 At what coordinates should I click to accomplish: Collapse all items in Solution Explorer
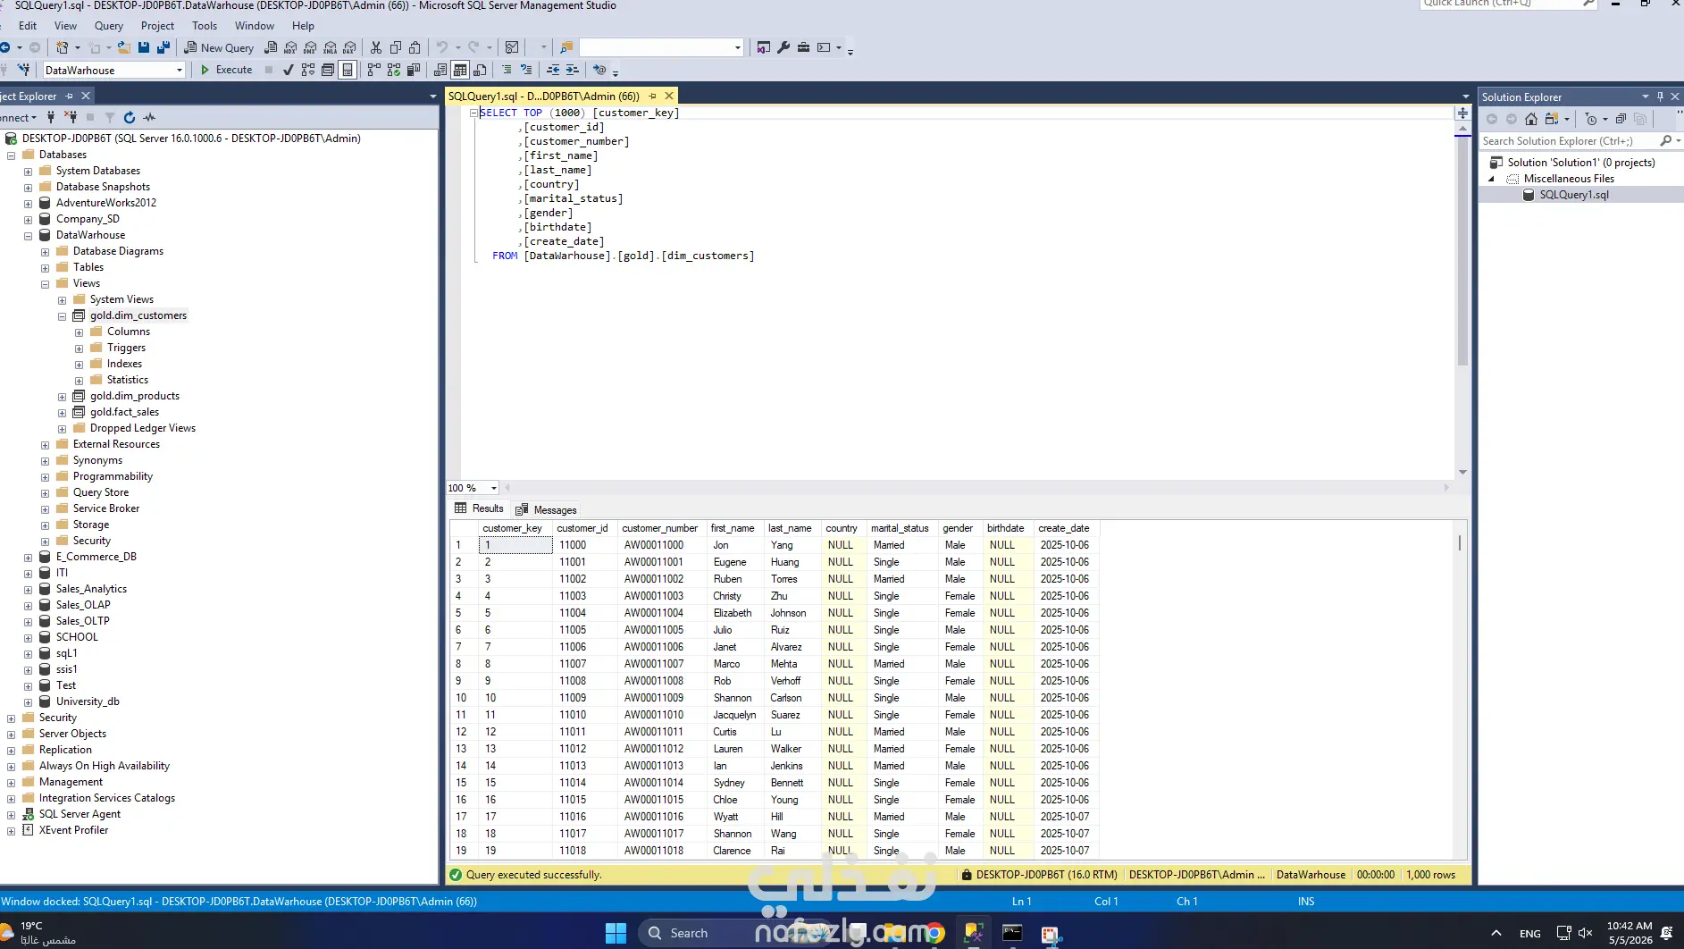[1621, 119]
